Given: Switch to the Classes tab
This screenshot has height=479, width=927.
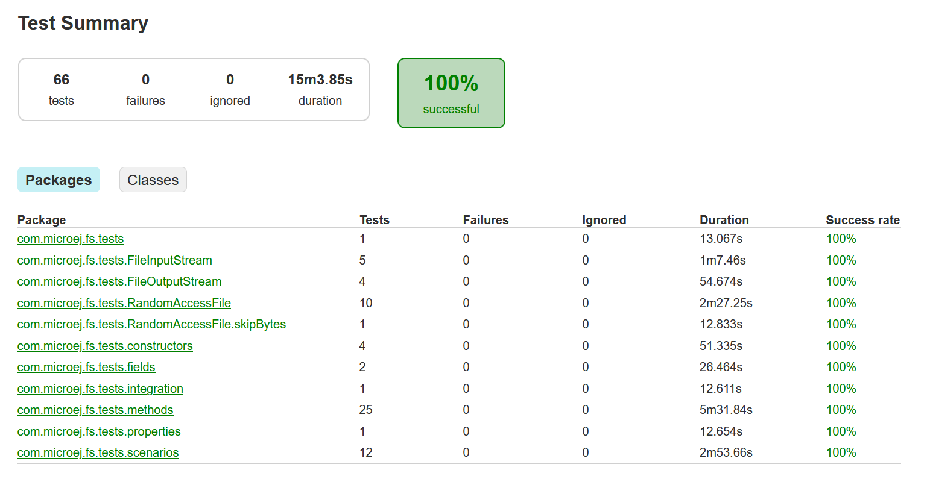Looking at the screenshot, I should tap(153, 179).
